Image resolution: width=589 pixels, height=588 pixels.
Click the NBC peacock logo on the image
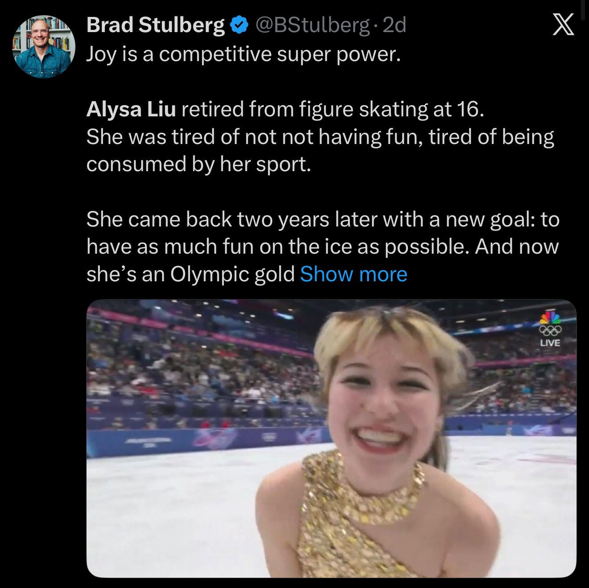(x=550, y=318)
